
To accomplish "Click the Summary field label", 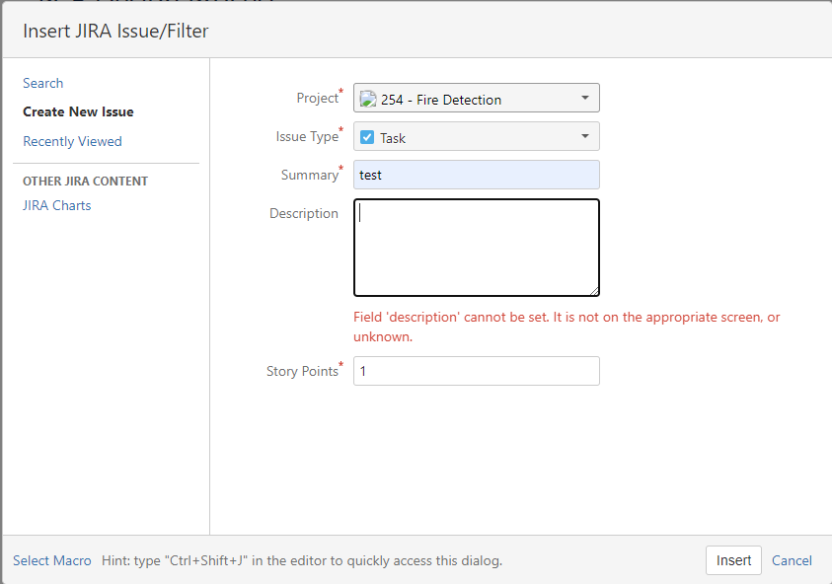I will [x=309, y=175].
